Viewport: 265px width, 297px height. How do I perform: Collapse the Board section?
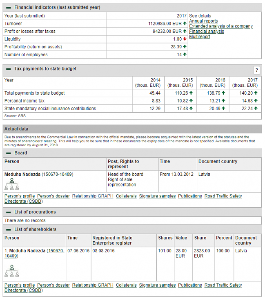(x=9, y=153)
